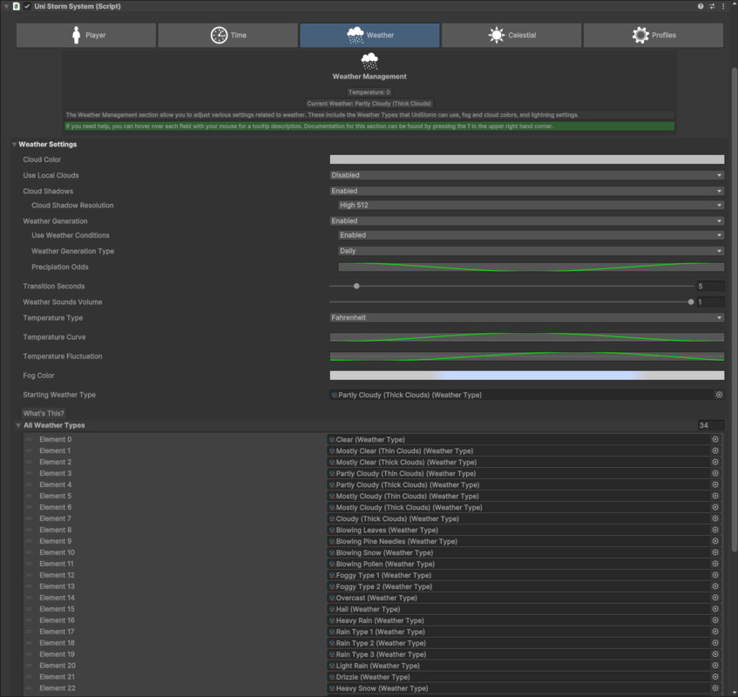The width and height of the screenshot is (738, 697).
Task: Click the Uni Storm System script icon
Action: [x=17, y=6]
